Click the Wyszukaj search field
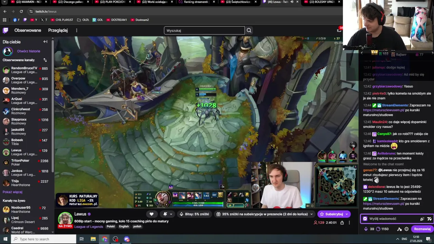Image resolution: width=434 pixels, height=244 pixels. click(x=204, y=30)
